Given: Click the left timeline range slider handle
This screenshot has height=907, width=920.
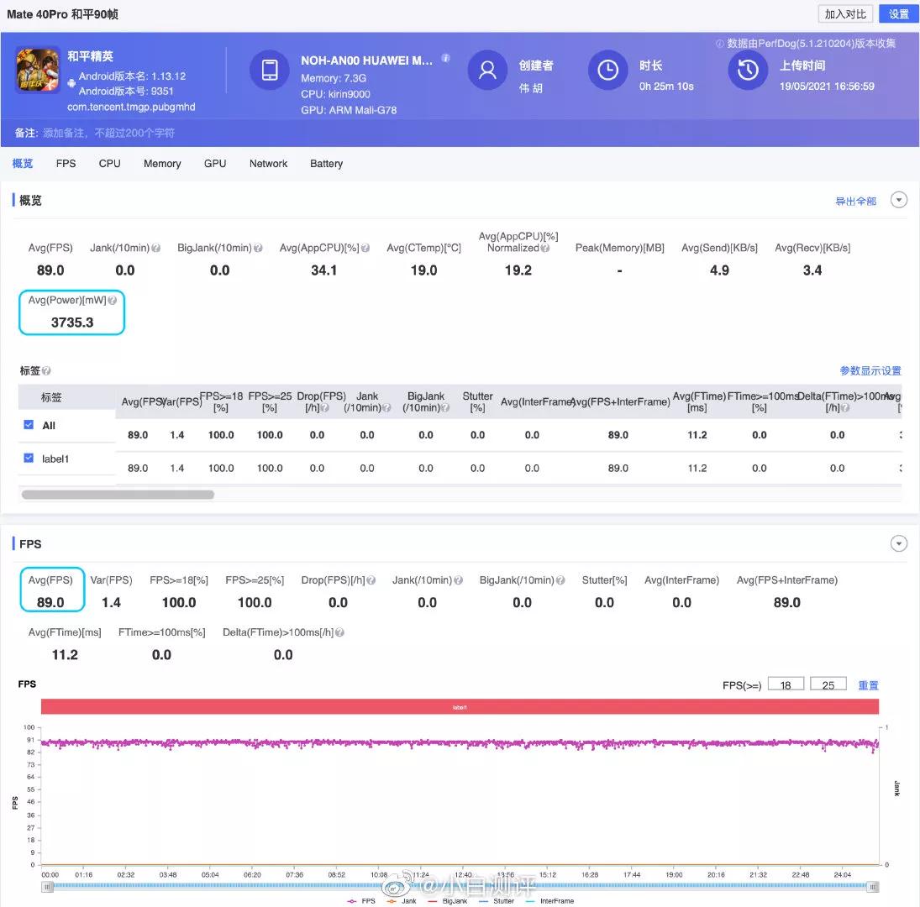Looking at the screenshot, I should click(48, 886).
